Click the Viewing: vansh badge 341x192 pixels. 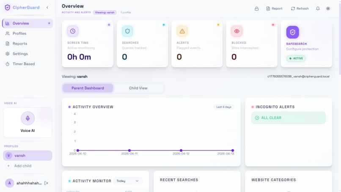105,12
